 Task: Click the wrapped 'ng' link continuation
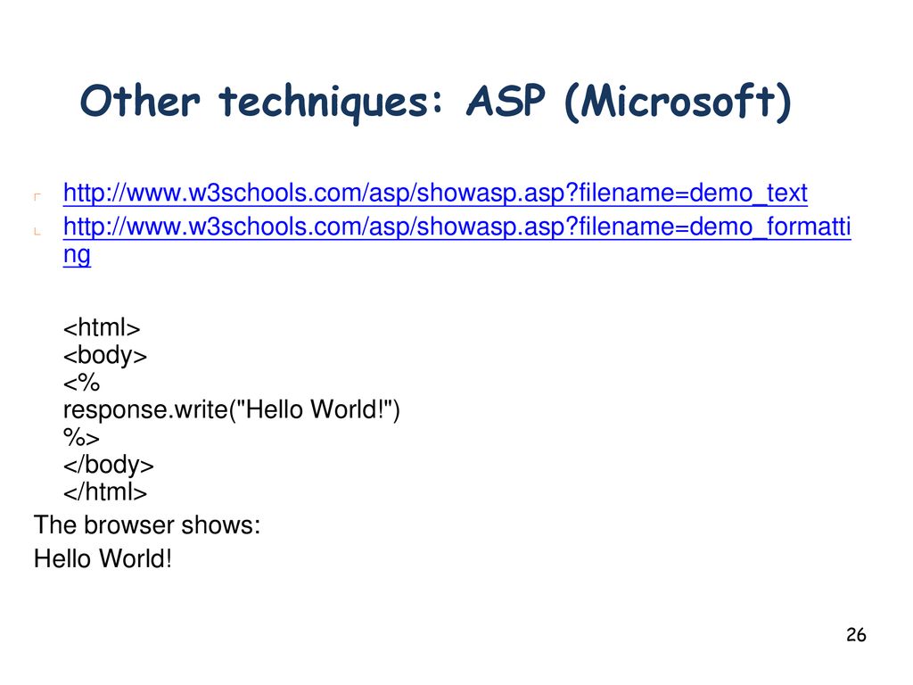(77, 255)
